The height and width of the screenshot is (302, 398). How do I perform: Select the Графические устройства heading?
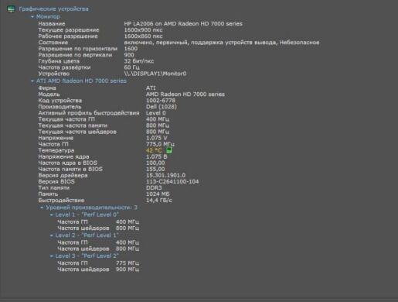(x=53, y=9)
